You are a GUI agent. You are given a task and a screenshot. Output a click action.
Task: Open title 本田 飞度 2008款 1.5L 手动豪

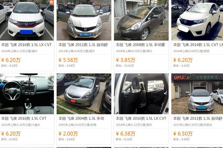pyautogui.click(x=140, y=45)
